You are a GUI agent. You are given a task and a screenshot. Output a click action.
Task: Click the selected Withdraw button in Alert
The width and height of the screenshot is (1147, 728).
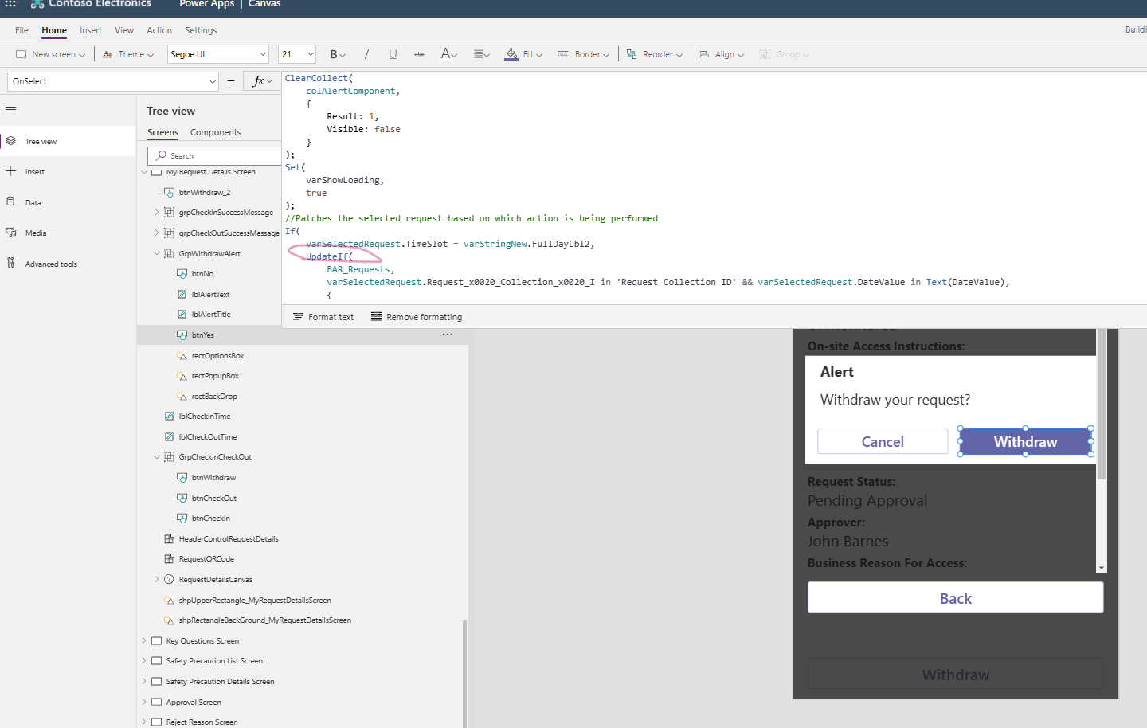click(1025, 441)
